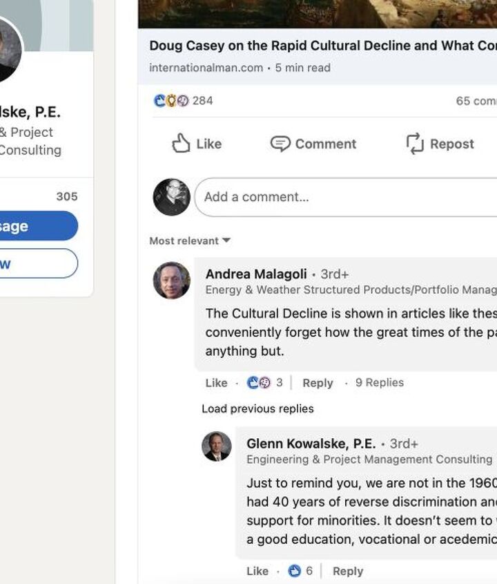This screenshot has height=584, width=497.
Task: Expand the 9 Replies thread
Action: coord(379,382)
